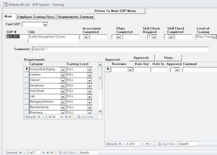Click No Filter in Requirements navigator
Screen dimensions: 217x155
click(86, 117)
